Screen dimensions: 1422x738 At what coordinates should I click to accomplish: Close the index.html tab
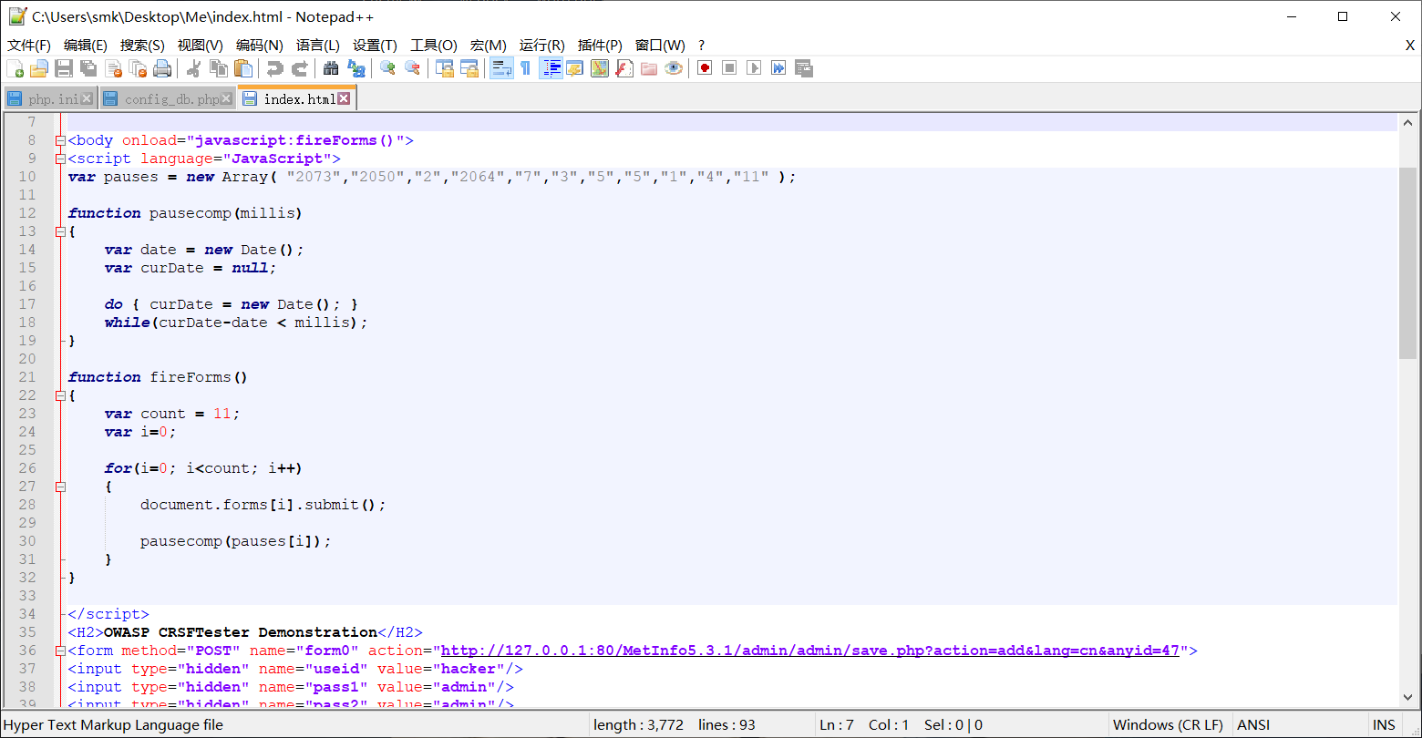pos(345,98)
